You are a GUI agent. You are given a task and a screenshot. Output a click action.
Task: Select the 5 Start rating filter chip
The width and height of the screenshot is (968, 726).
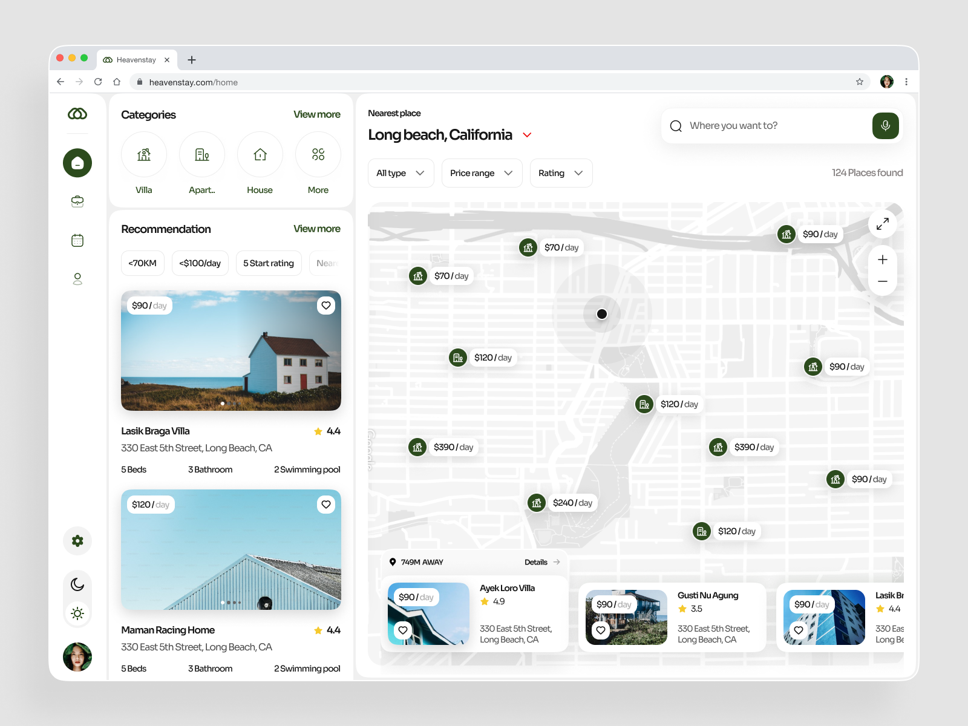coord(269,263)
